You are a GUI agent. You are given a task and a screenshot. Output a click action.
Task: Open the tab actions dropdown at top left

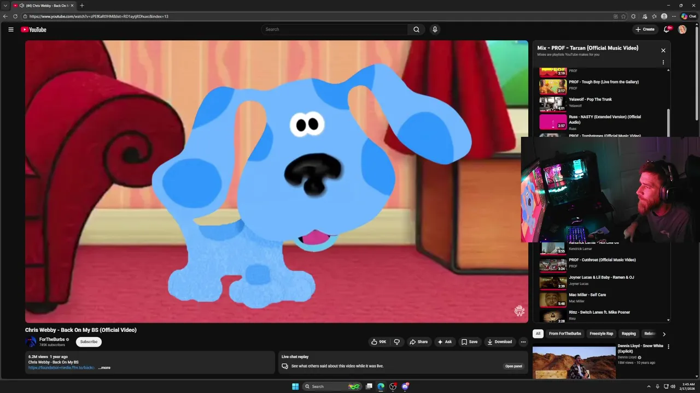(5, 5)
